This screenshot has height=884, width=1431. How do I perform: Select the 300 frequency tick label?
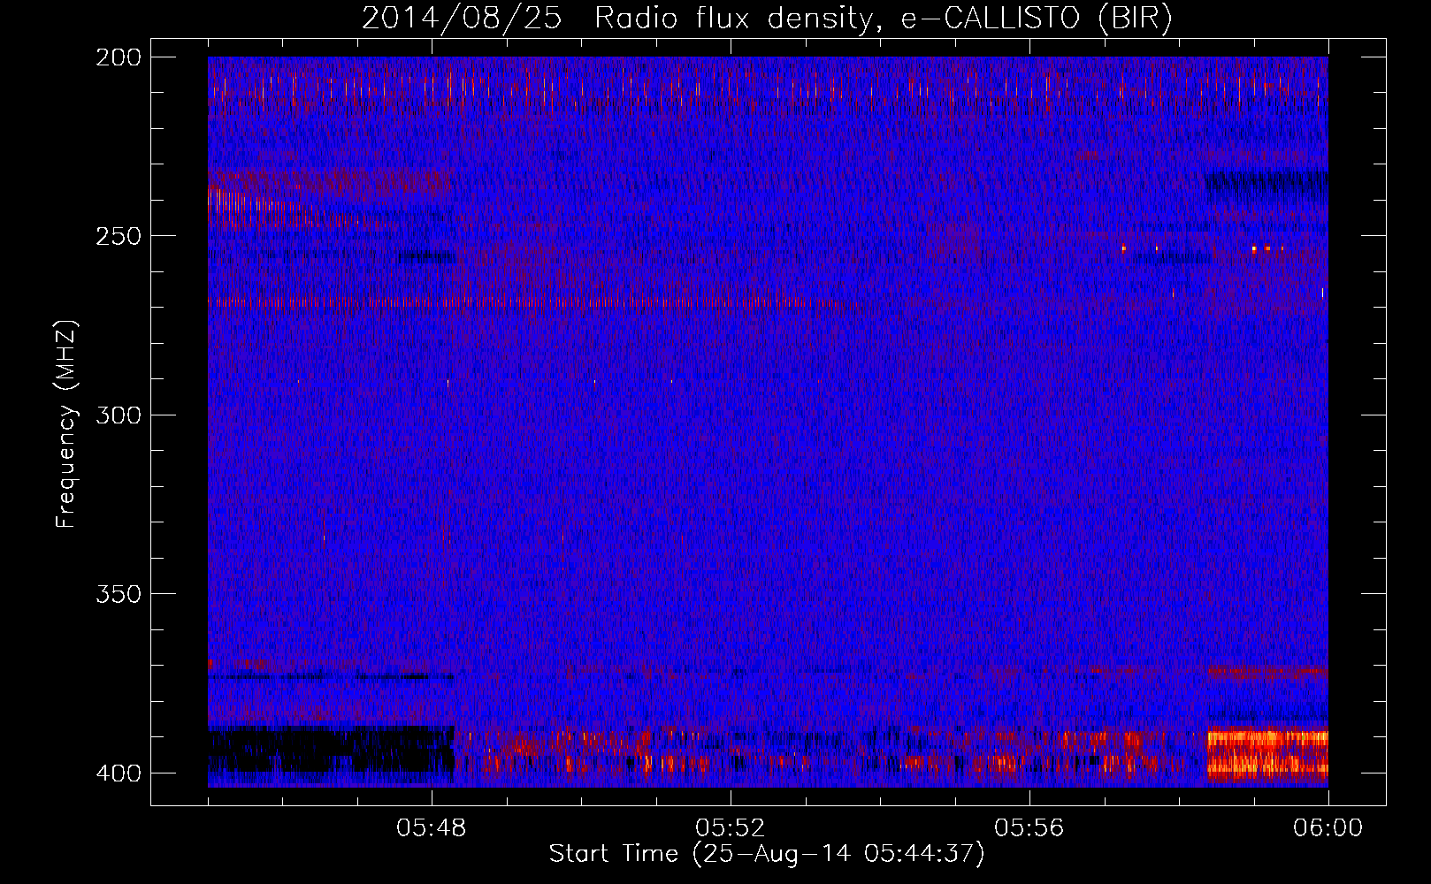(118, 415)
